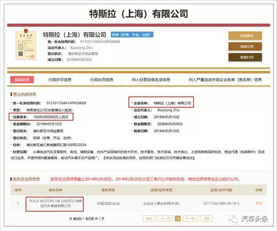Click the 营业期限至 date 2048年05月09日
Screen dimensions: 277x231
tap(170, 124)
